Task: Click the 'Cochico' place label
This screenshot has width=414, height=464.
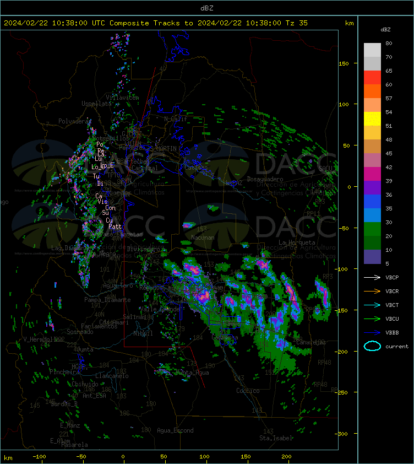Action: (248, 391)
